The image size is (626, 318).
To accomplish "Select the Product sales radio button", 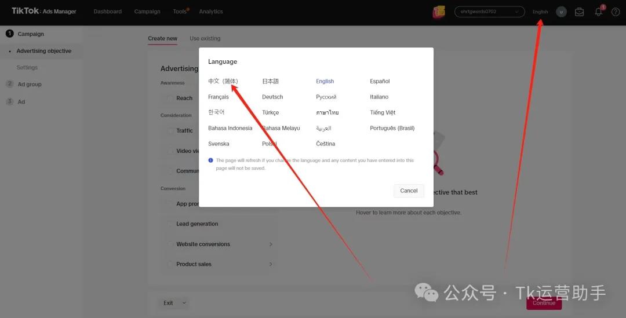I will point(170,264).
